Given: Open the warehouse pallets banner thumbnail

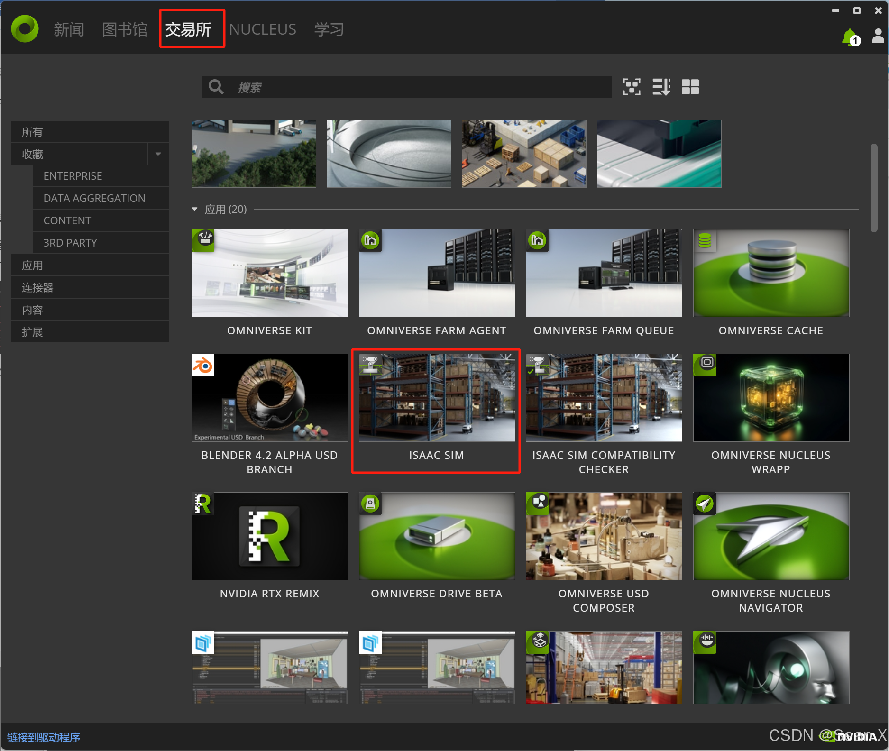Looking at the screenshot, I should point(524,154).
